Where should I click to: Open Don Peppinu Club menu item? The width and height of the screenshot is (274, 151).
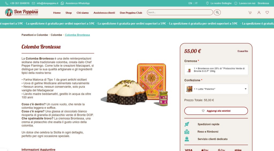131,13
